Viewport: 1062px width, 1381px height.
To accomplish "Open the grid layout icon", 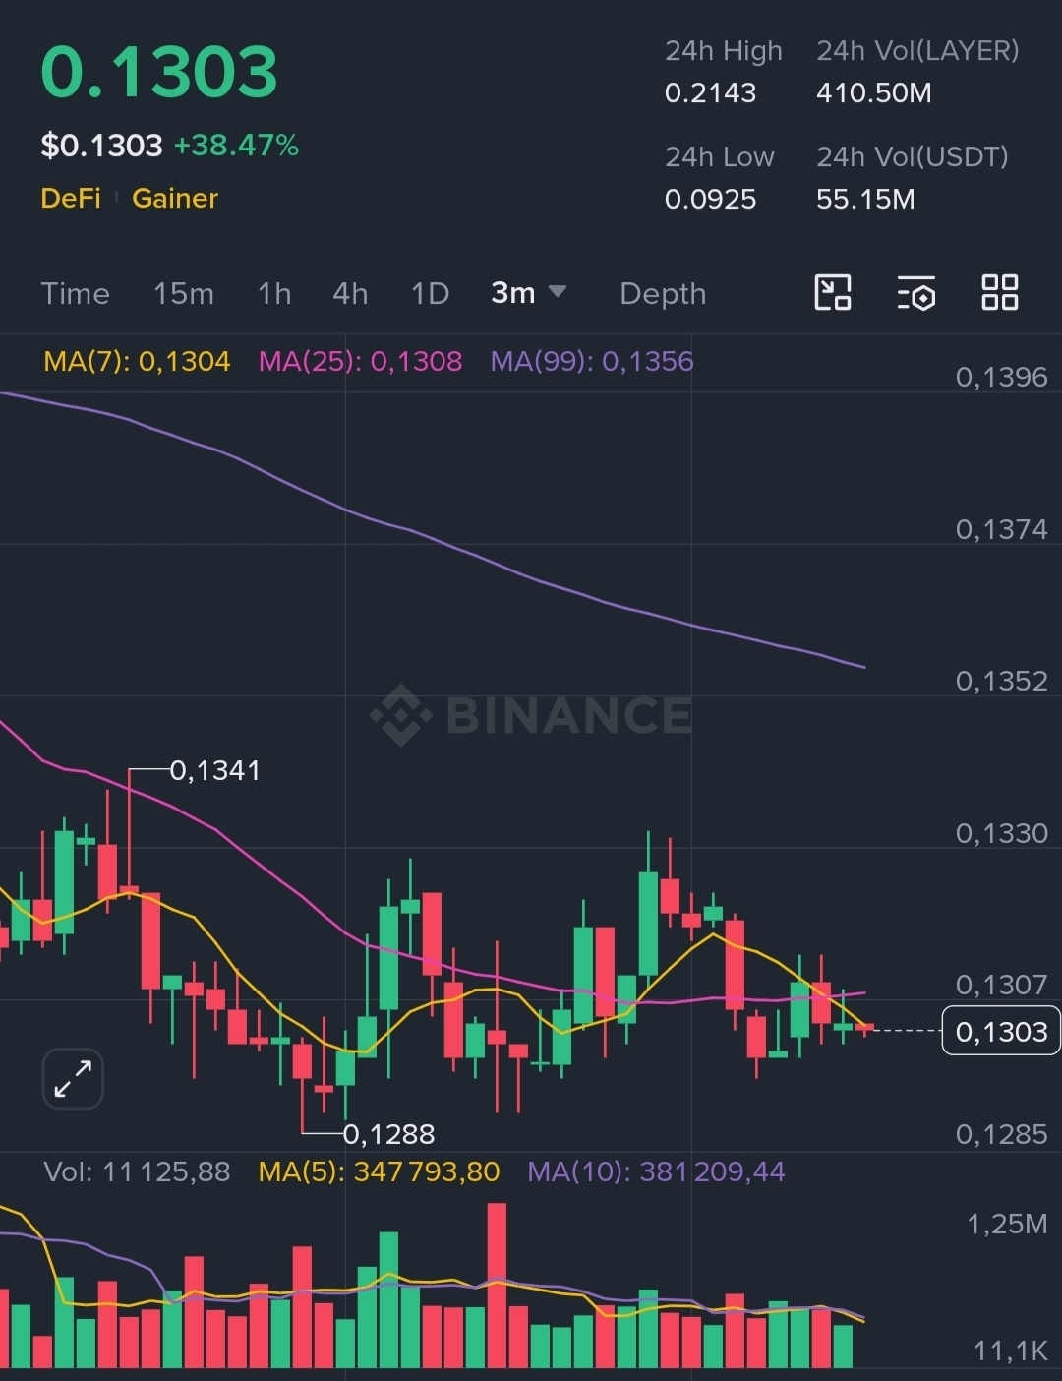I will click(x=1000, y=293).
